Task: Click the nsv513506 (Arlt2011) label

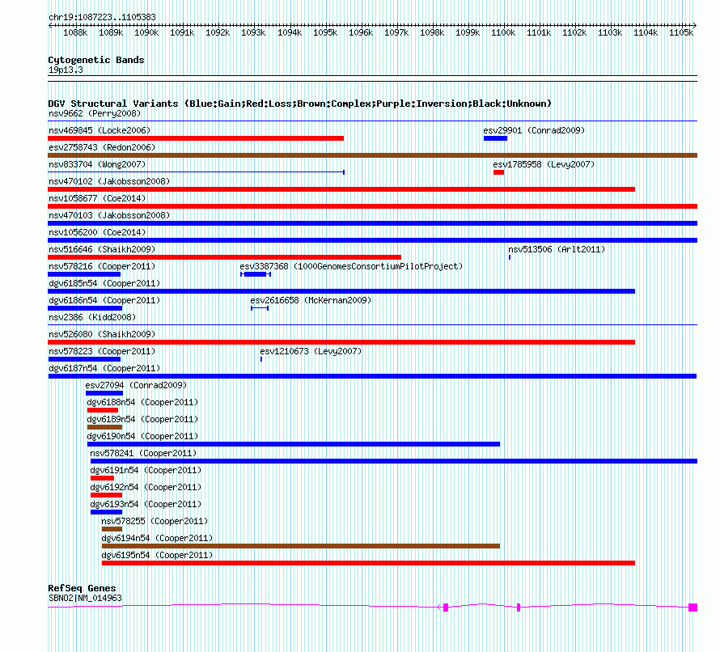Action: click(557, 249)
